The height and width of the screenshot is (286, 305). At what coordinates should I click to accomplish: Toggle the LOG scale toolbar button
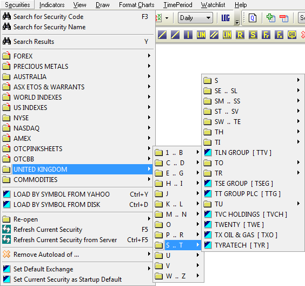(226, 18)
